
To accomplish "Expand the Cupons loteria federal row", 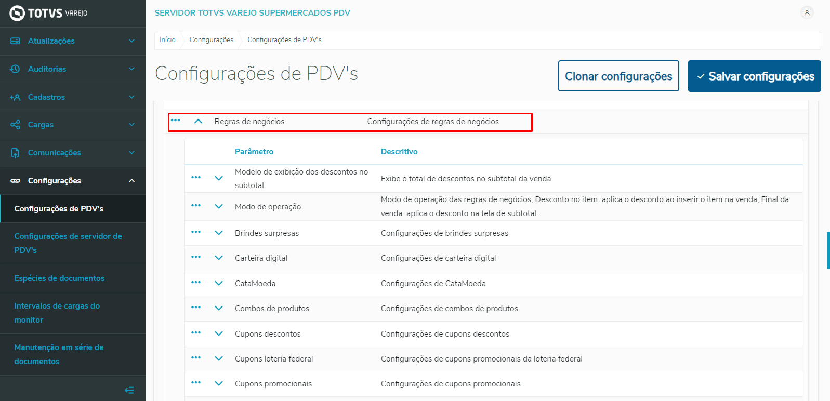I will click(x=219, y=358).
